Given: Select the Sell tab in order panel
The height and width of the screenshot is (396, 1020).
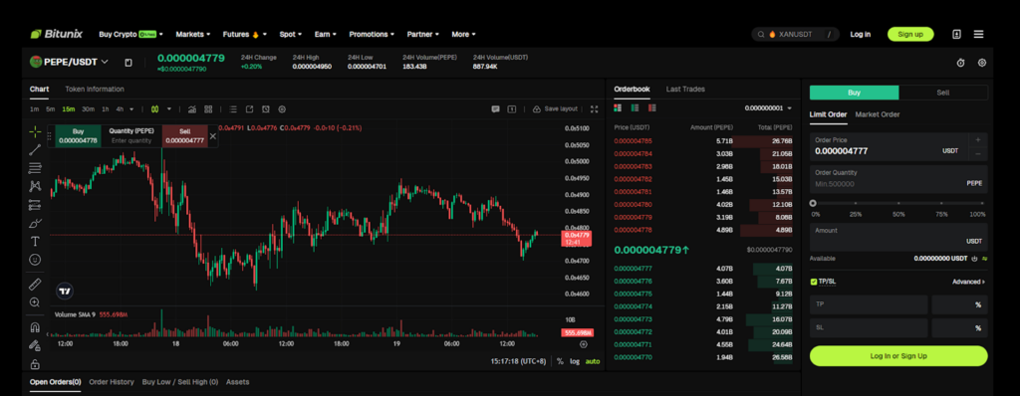Looking at the screenshot, I should (943, 93).
